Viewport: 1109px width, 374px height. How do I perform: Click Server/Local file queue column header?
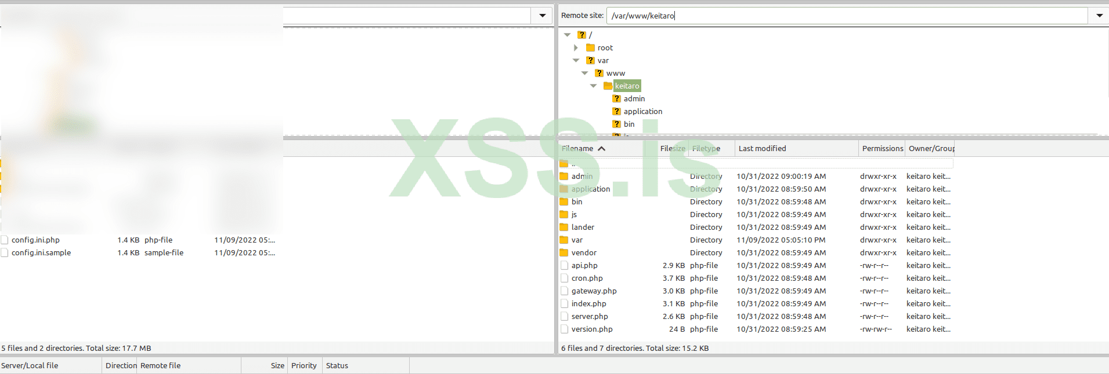[50, 365]
